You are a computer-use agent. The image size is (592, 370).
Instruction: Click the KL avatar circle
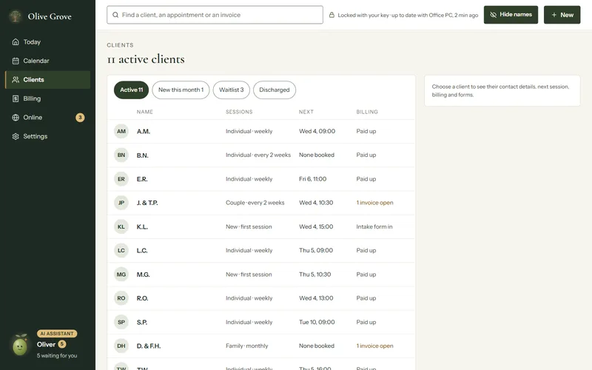[121, 226]
